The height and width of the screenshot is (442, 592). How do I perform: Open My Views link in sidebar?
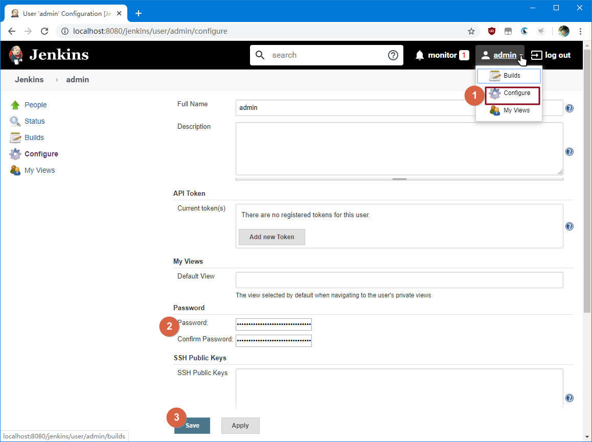click(40, 170)
